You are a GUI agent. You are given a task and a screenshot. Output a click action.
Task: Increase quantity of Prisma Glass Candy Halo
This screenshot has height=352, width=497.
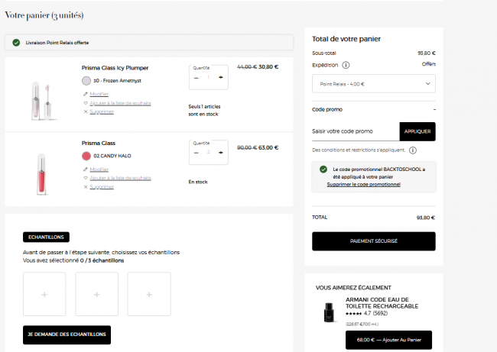click(x=221, y=152)
